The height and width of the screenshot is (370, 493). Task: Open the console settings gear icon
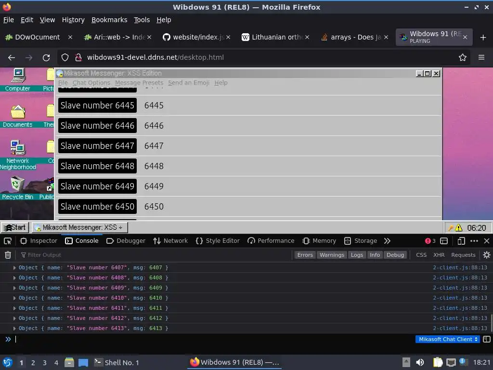point(486,255)
